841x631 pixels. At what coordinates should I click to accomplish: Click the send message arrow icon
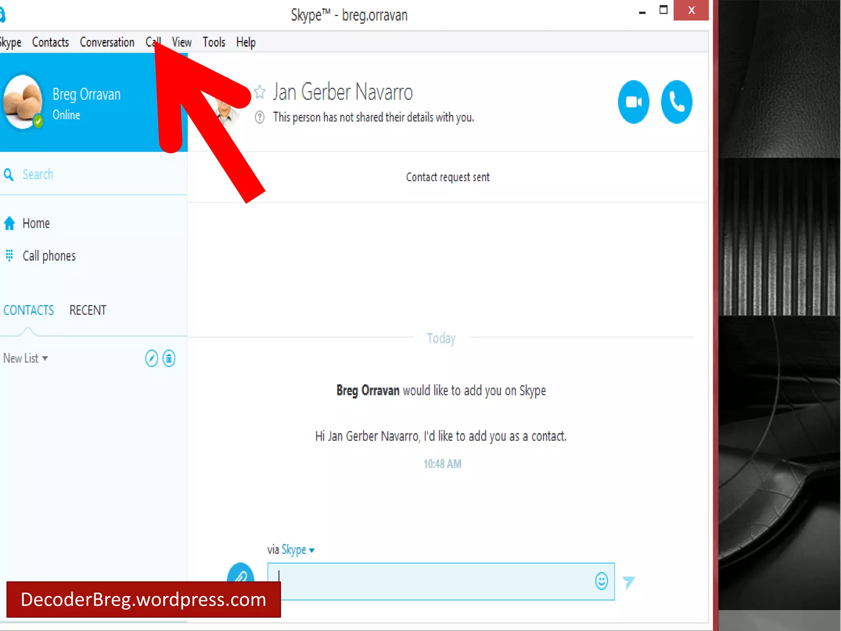(629, 582)
